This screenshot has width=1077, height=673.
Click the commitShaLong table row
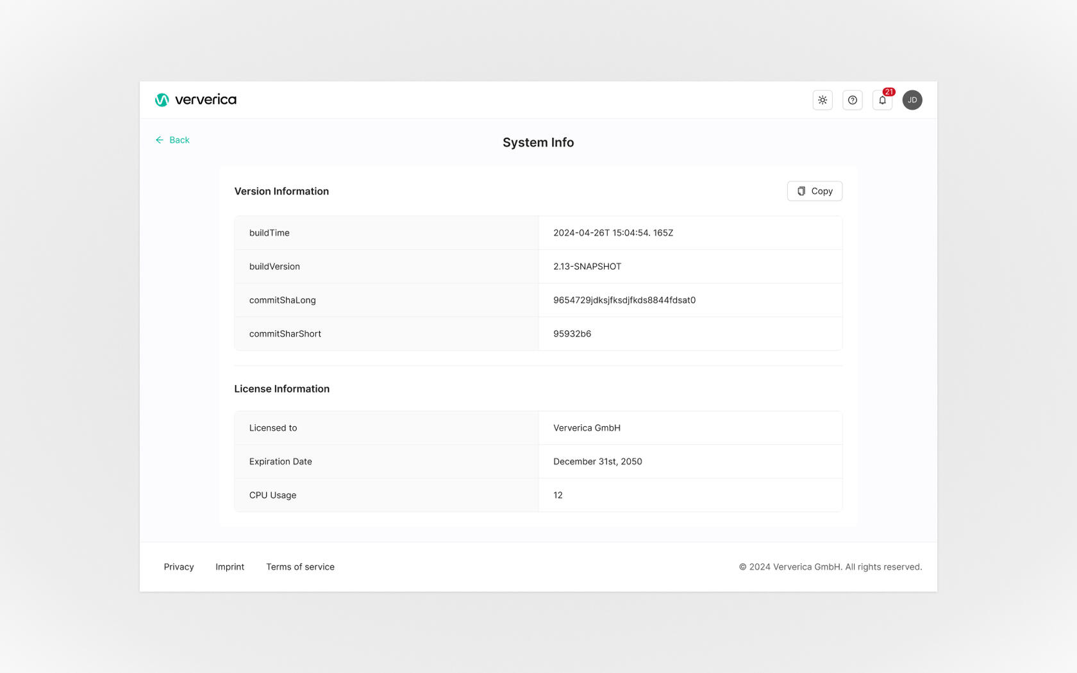[x=538, y=299]
